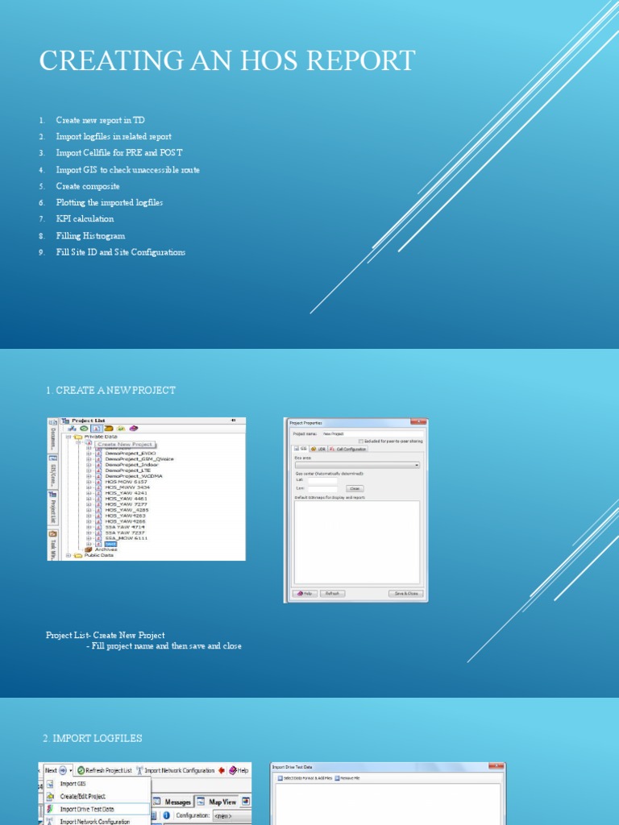Image resolution: width=619 pixels, height=825 pixels.
Task: Click the Create New Project icon in the Project List toolbar
Action: [x=97, y=429]
